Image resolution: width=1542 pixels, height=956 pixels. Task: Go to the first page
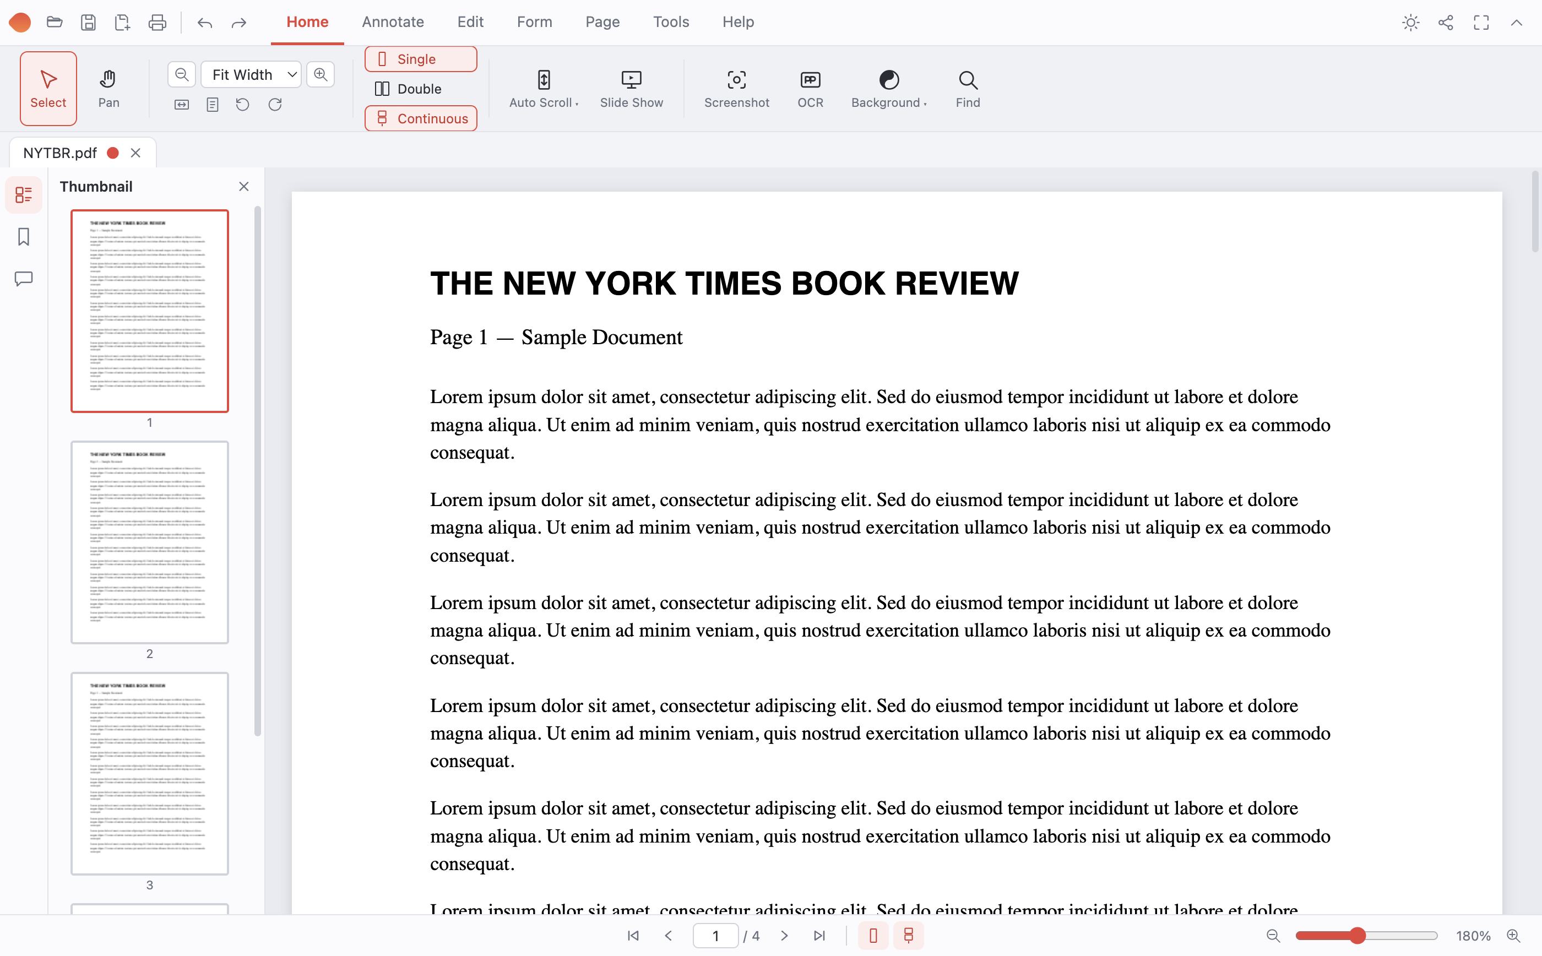(x=633, y=936)
